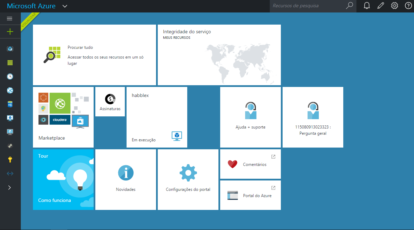The width and height of the screenshot is (414, 230).
Task: Open All resources green grid icon
Action: (x=10, y=63)
